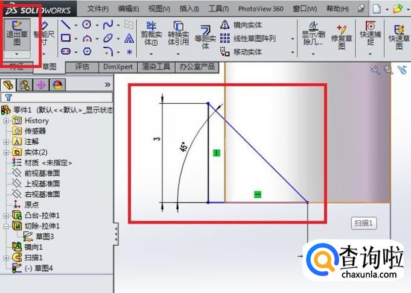This screenshot has height=293, width=411.
Task: Click the filter funnel icon
Action: (8, 98)
